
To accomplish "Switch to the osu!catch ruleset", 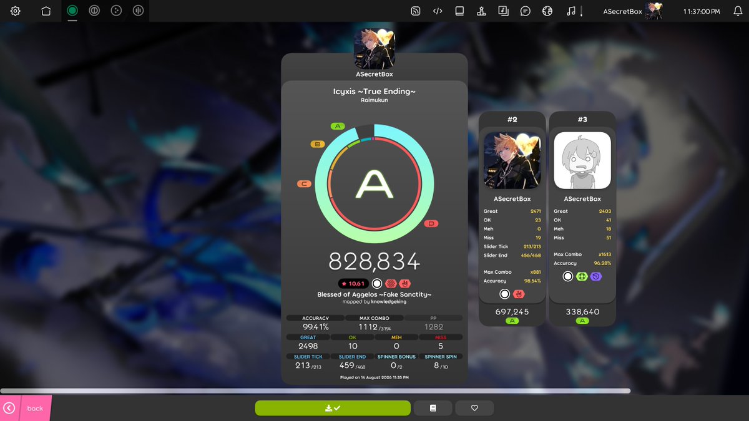I will click(116, 11).
